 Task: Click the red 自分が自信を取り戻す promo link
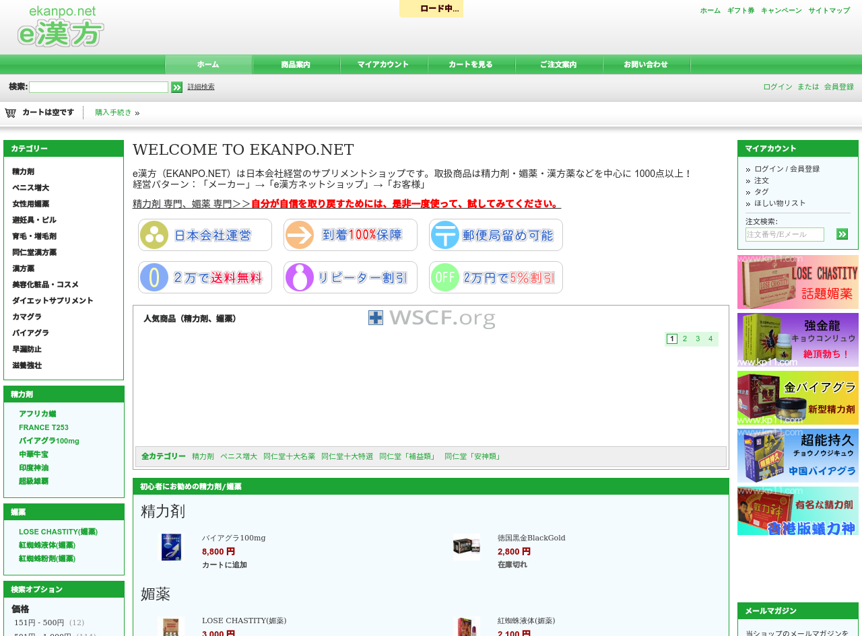[405, 204]
